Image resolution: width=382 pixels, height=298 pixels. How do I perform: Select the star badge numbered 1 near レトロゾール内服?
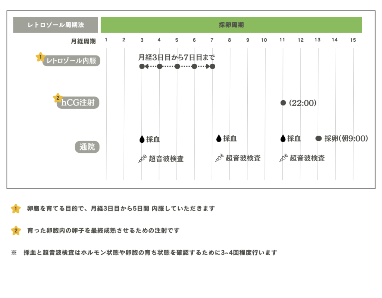pyautogui.click(x=41, y=57)
